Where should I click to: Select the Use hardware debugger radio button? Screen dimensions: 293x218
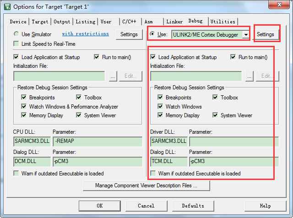click(152, 34)
